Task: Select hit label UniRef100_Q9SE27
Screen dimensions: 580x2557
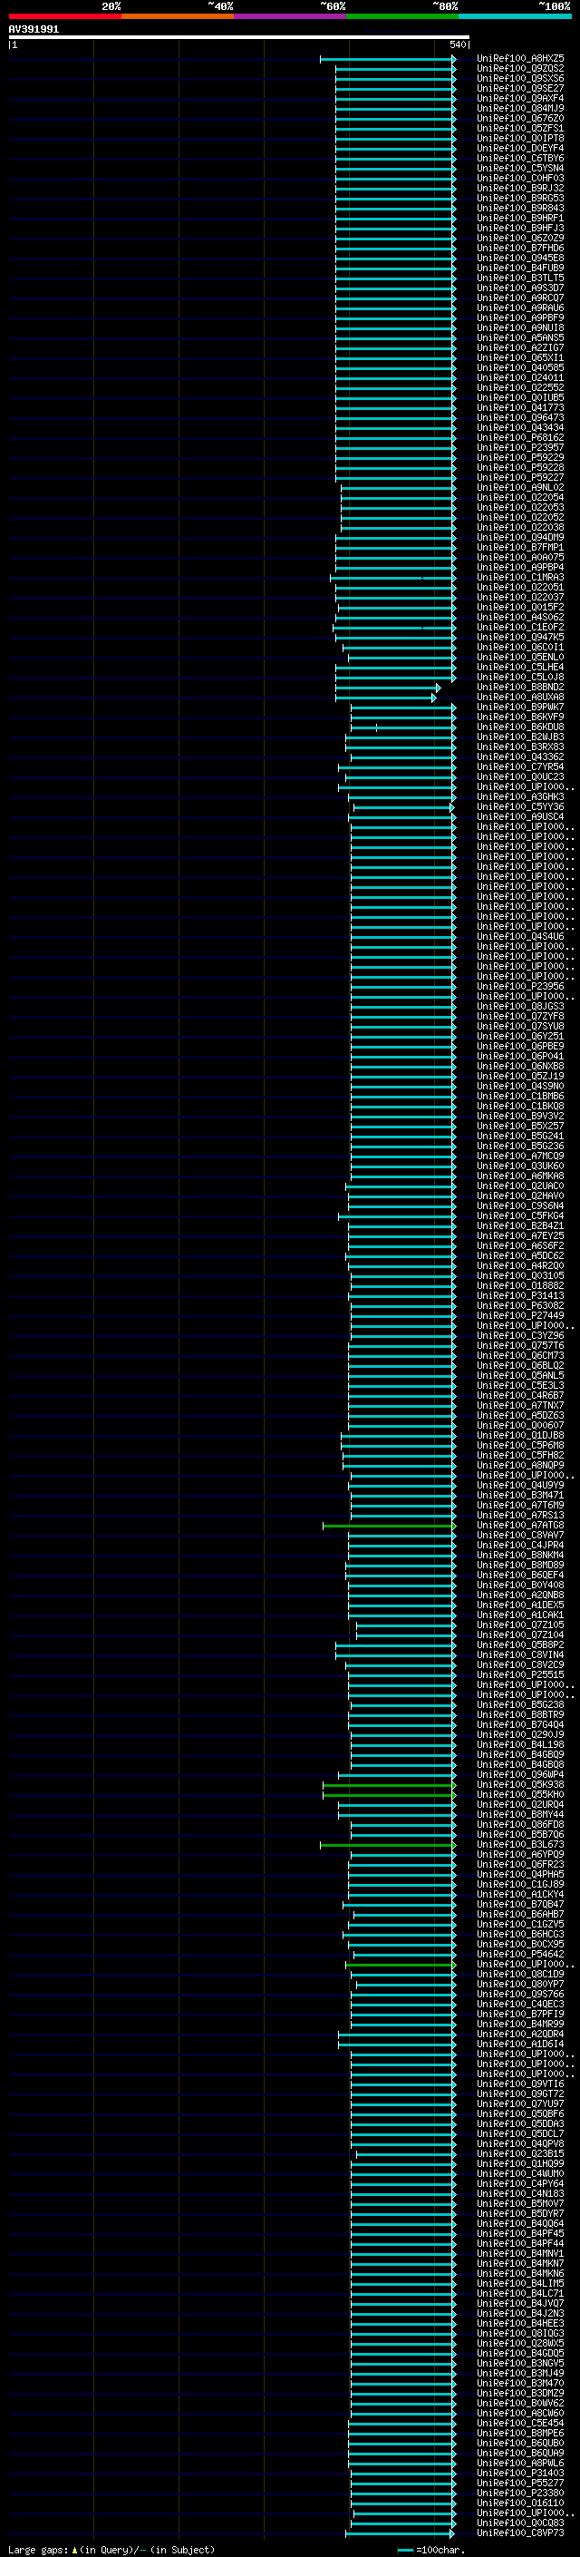Action: [520, 88]
